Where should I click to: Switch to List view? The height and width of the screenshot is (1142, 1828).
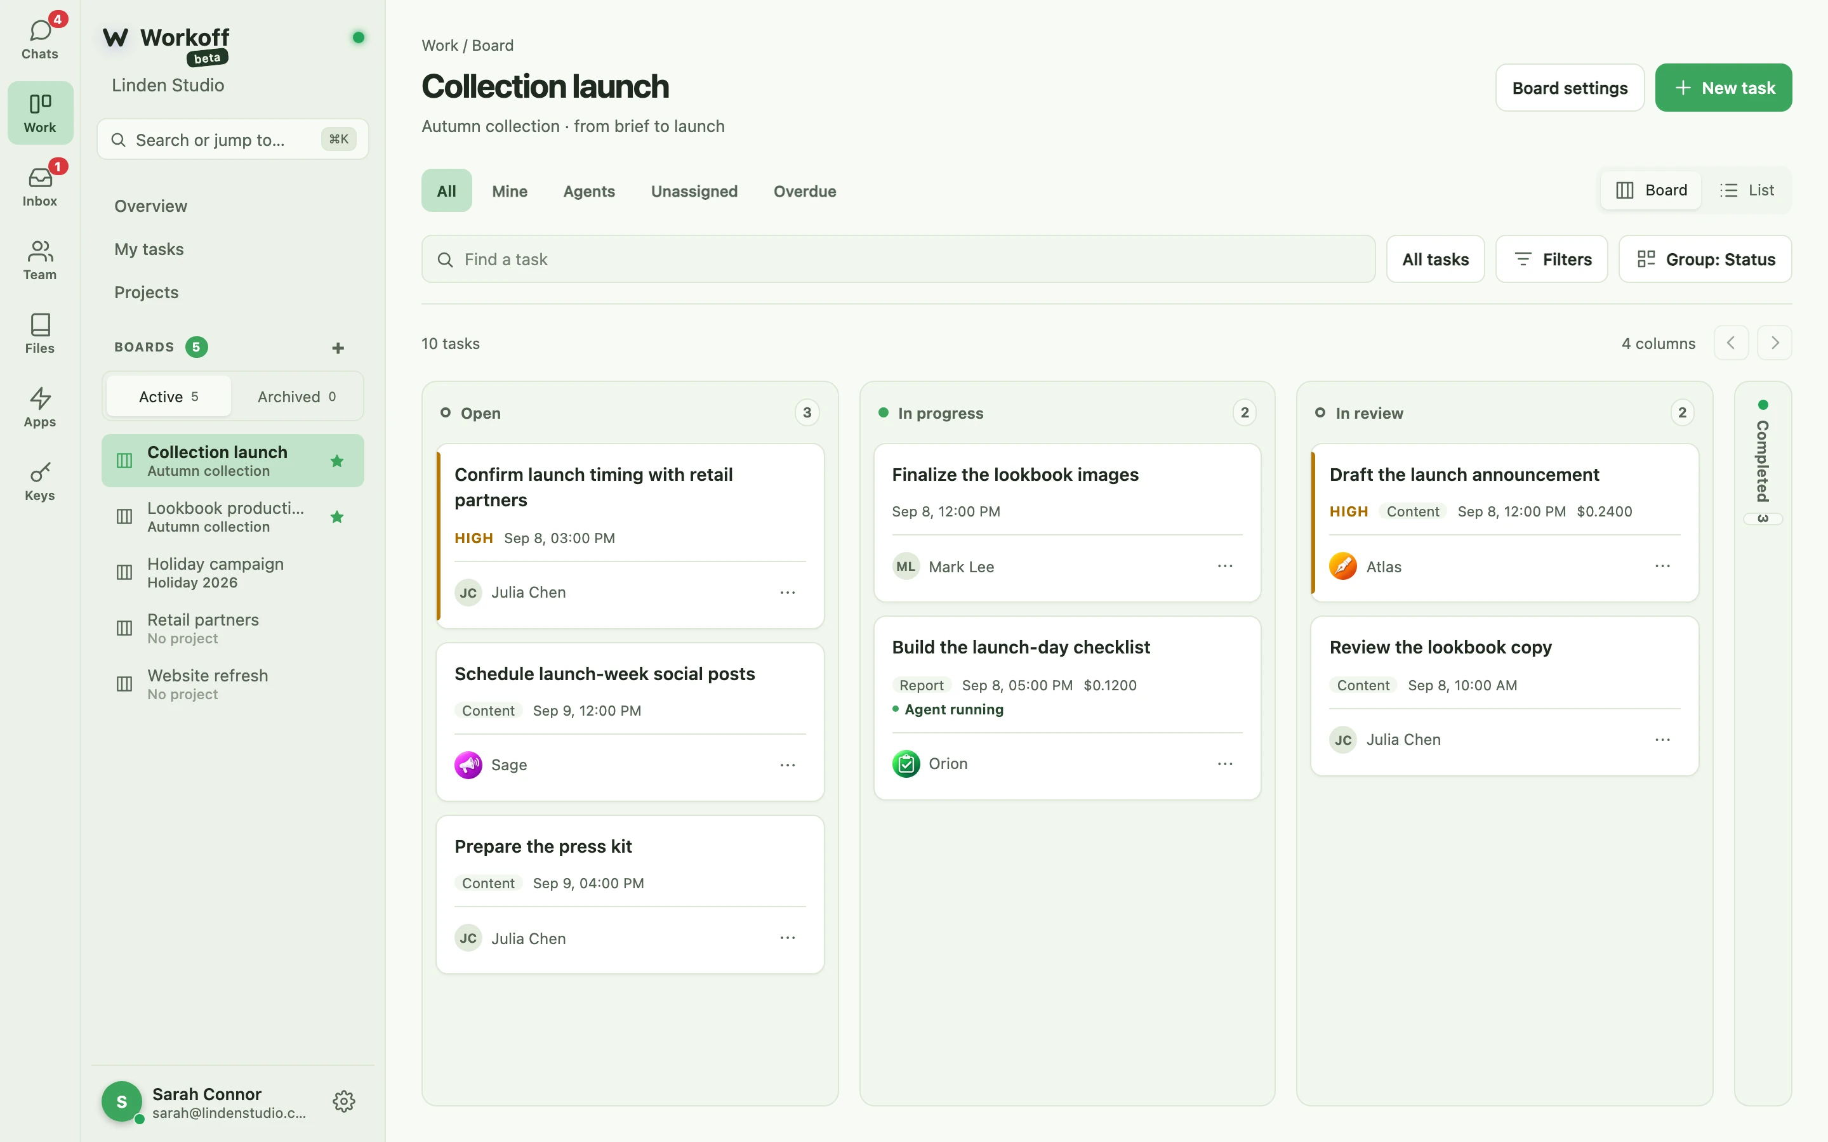(x=1746, y=190)
